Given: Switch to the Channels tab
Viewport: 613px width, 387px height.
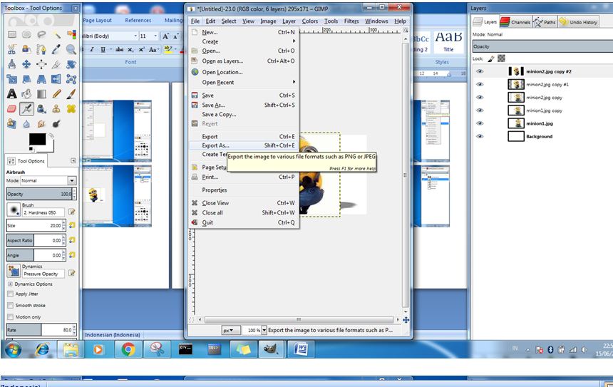Looking at the screenshot, I should pyautogui.click(x=515, y=22).
